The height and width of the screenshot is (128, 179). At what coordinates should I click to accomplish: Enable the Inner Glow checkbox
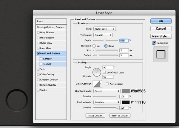click(38, 48)
